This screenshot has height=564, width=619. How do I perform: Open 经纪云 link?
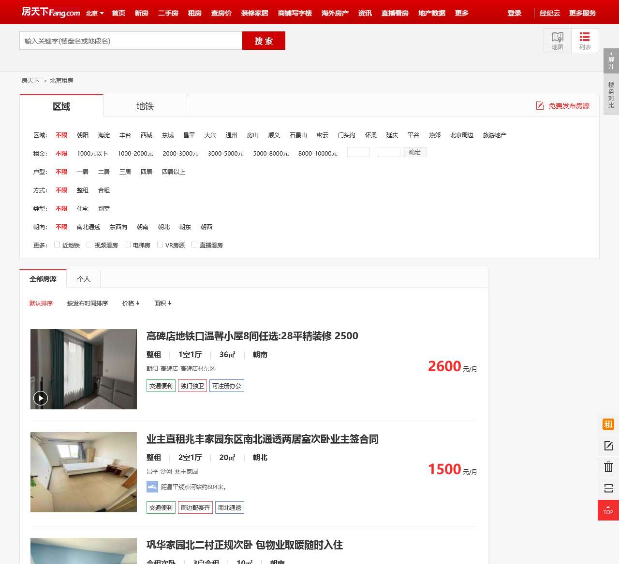550,13
